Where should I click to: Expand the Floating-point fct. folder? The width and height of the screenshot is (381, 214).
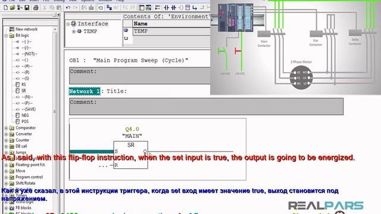[x=6, y=165]
